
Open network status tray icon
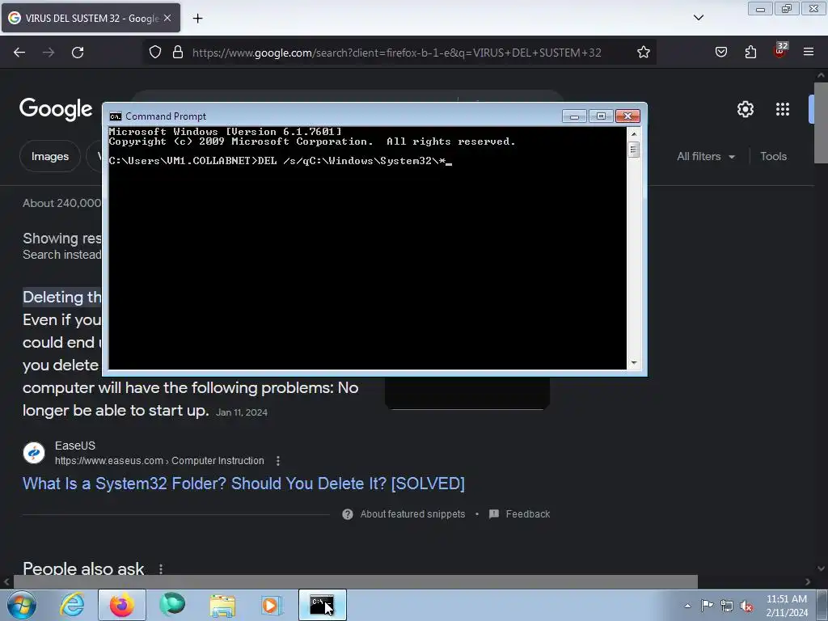click(727, 606)
